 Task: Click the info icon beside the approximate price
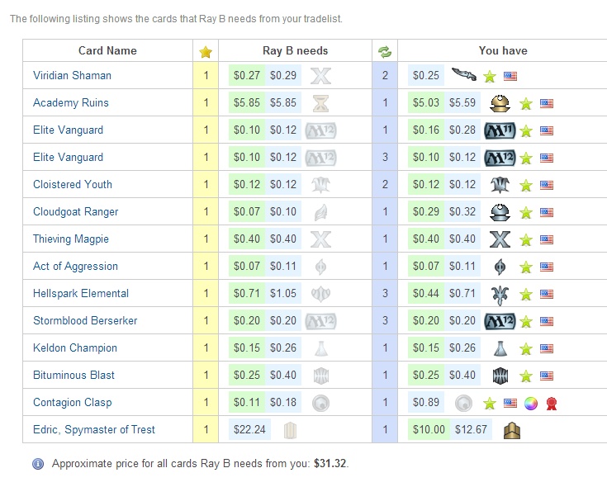coord(38,463)
